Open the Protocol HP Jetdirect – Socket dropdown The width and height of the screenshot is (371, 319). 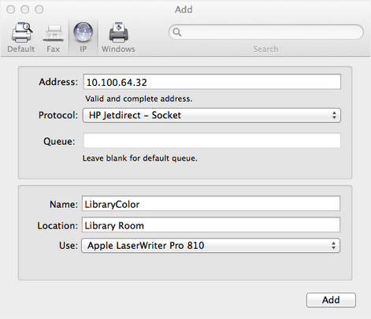click(x=212, y=116)
